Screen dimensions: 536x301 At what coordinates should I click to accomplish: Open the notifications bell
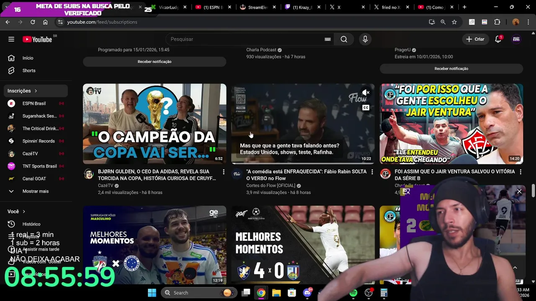click(498, 39)
